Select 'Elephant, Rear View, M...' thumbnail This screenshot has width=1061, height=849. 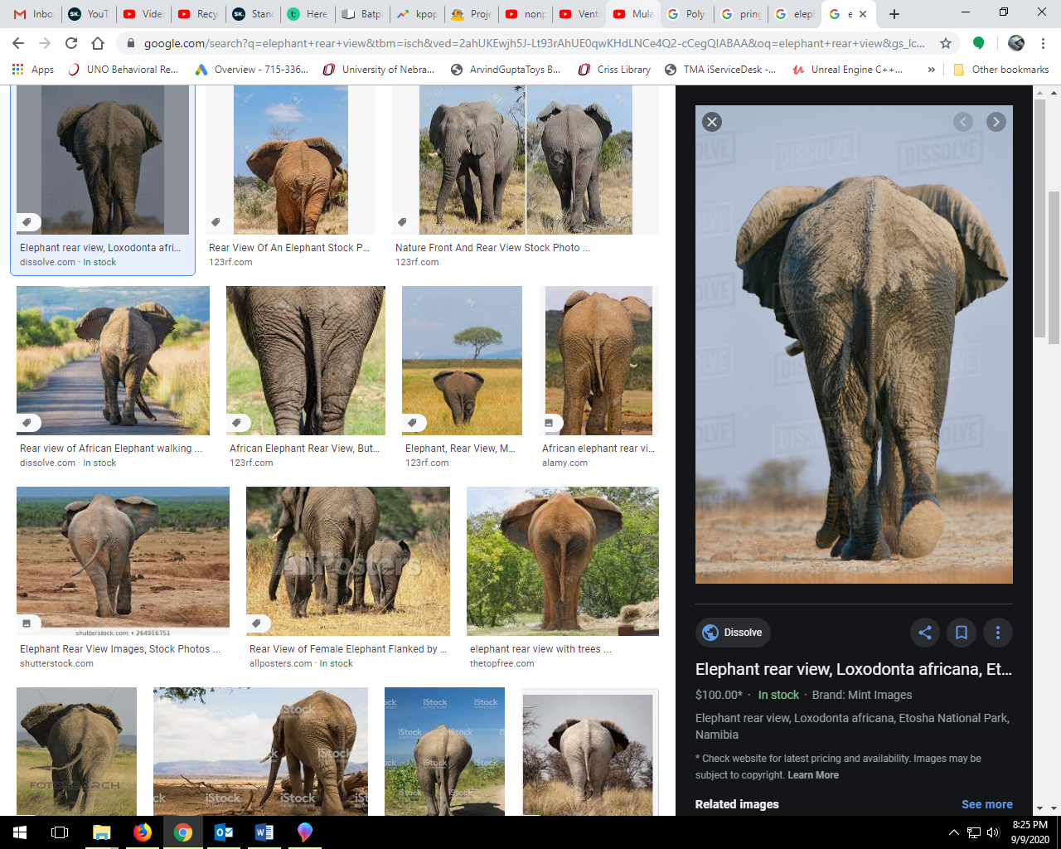coord(462,361)
